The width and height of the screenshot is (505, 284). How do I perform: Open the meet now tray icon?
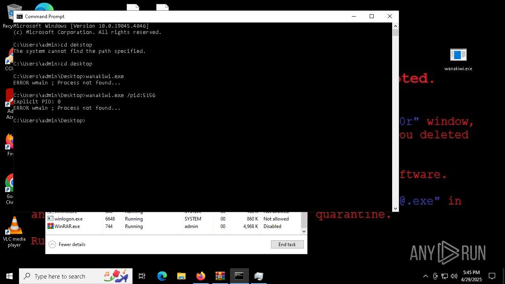point(435,276)
